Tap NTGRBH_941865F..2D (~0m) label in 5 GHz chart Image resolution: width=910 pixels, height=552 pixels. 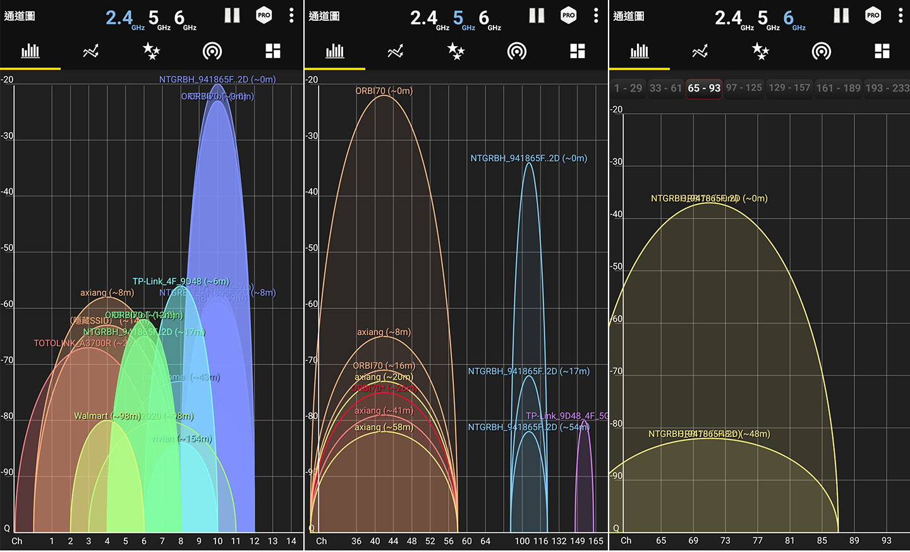click(528, 158)
